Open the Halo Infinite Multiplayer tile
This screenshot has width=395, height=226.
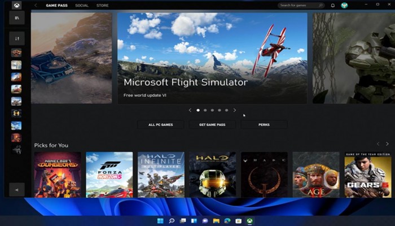pos(161,175)
